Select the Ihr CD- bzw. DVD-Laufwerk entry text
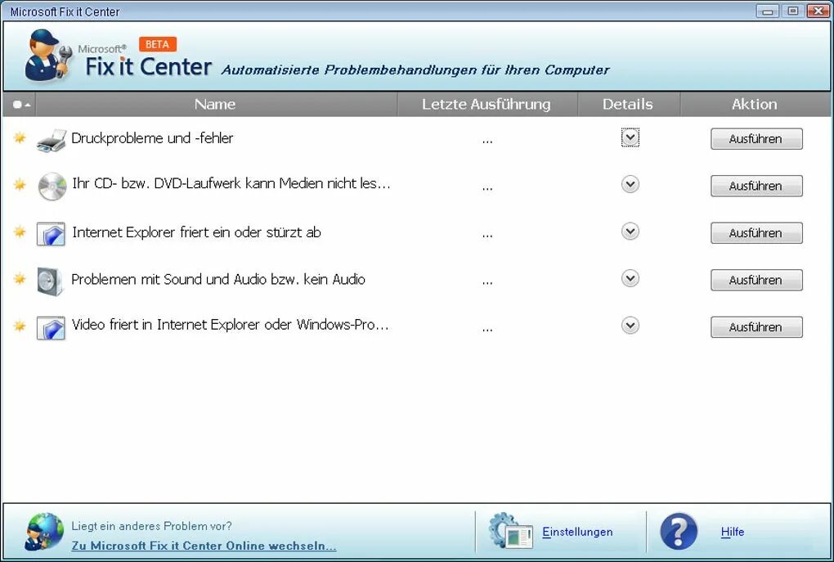The image size is (834, 562). pos(231,183)
